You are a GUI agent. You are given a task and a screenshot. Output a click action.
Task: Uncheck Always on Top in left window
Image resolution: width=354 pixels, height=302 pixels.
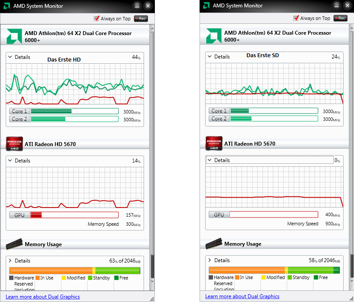97,19
